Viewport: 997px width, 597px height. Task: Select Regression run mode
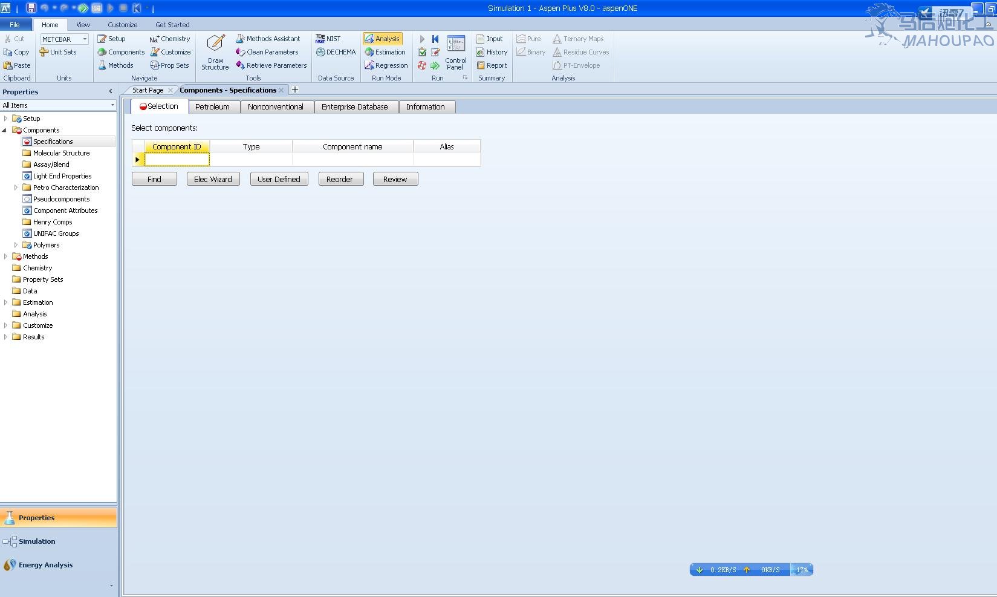(386, 65)
